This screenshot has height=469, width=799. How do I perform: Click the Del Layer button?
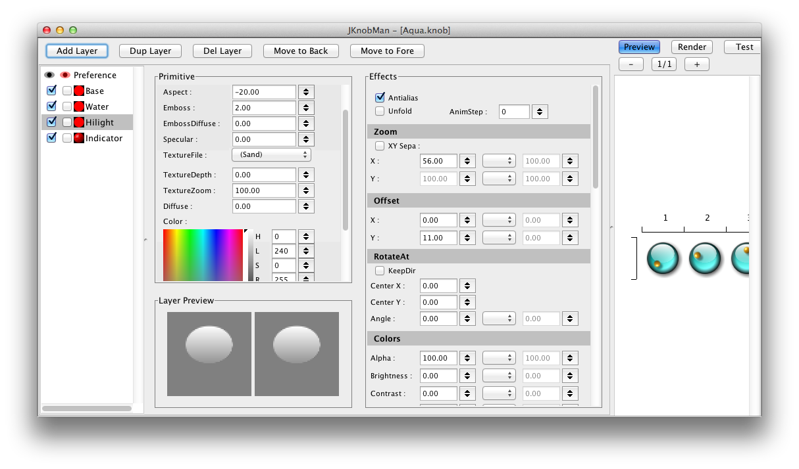pyautogui.click(x=222, y=51)
